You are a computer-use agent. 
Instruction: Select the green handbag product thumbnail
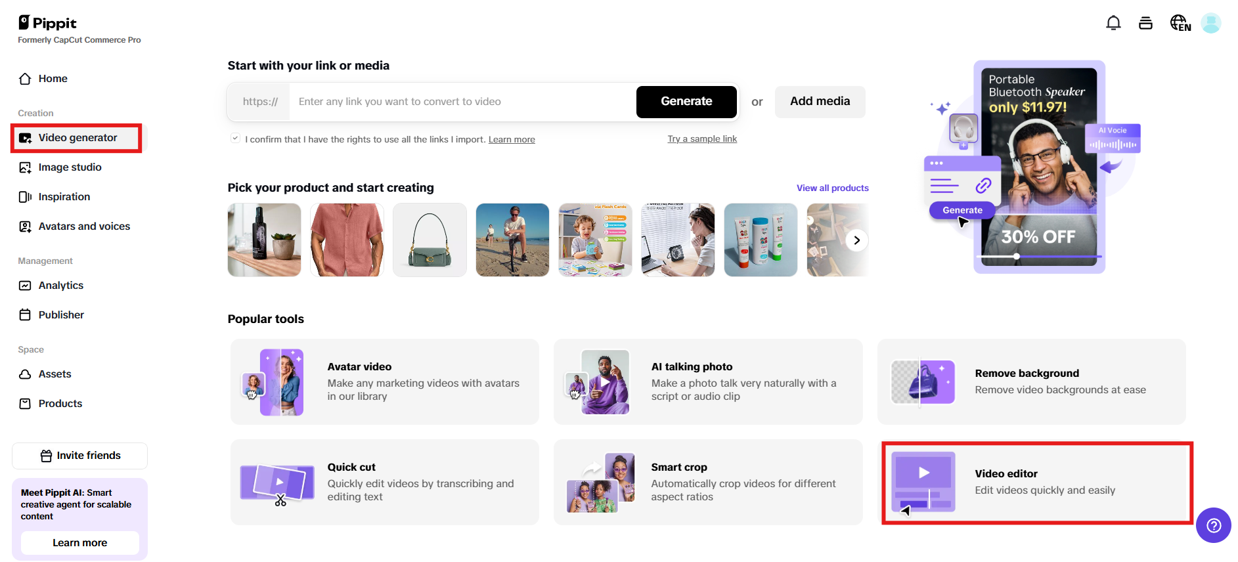tap(430, 240)
